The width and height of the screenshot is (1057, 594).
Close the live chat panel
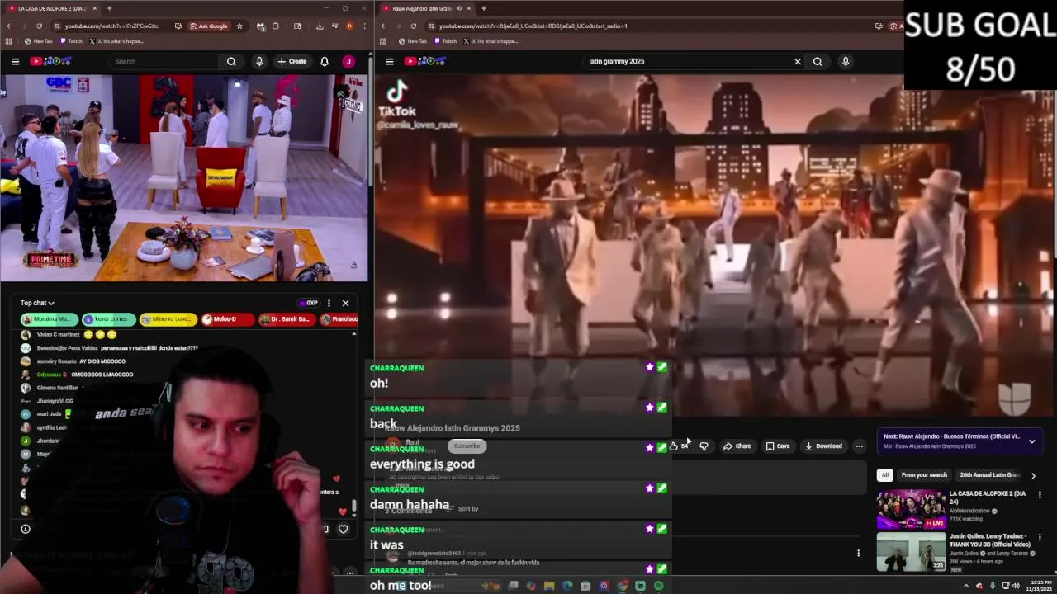345,303
